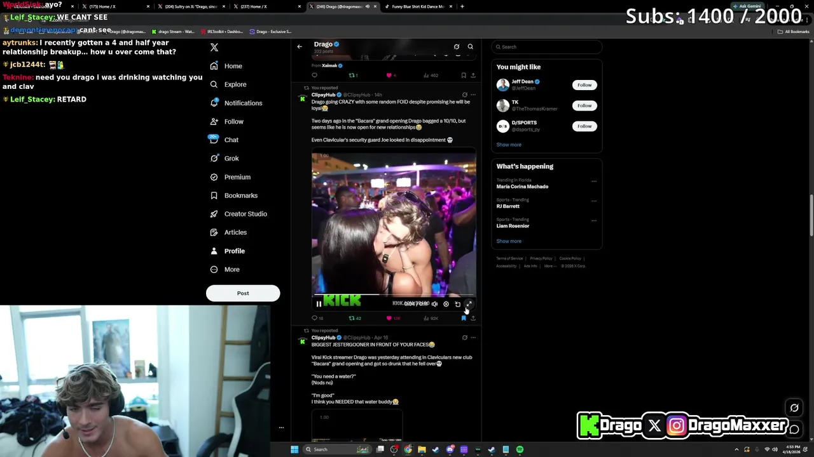The height and width of the screenshot is (457, 814).
Task: Switch to the Funny Blue Shirt Kid tab
Action: coord(418,6)
